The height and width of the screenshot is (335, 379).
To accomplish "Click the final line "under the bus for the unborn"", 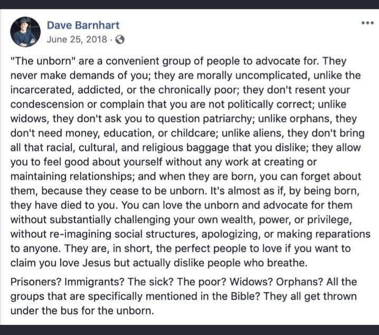I will coord(81,311).
